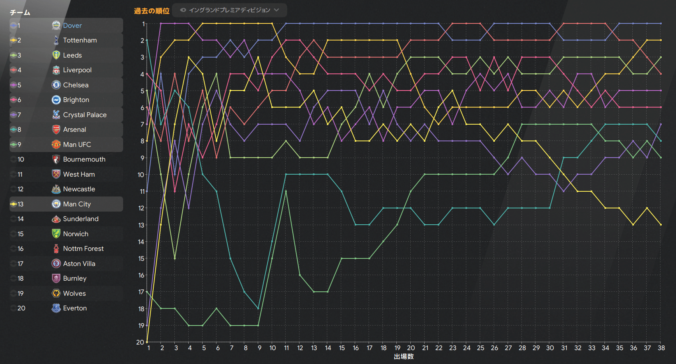Click the Liverpool club badge
The image size is (676, 364).
coord(56,70)
